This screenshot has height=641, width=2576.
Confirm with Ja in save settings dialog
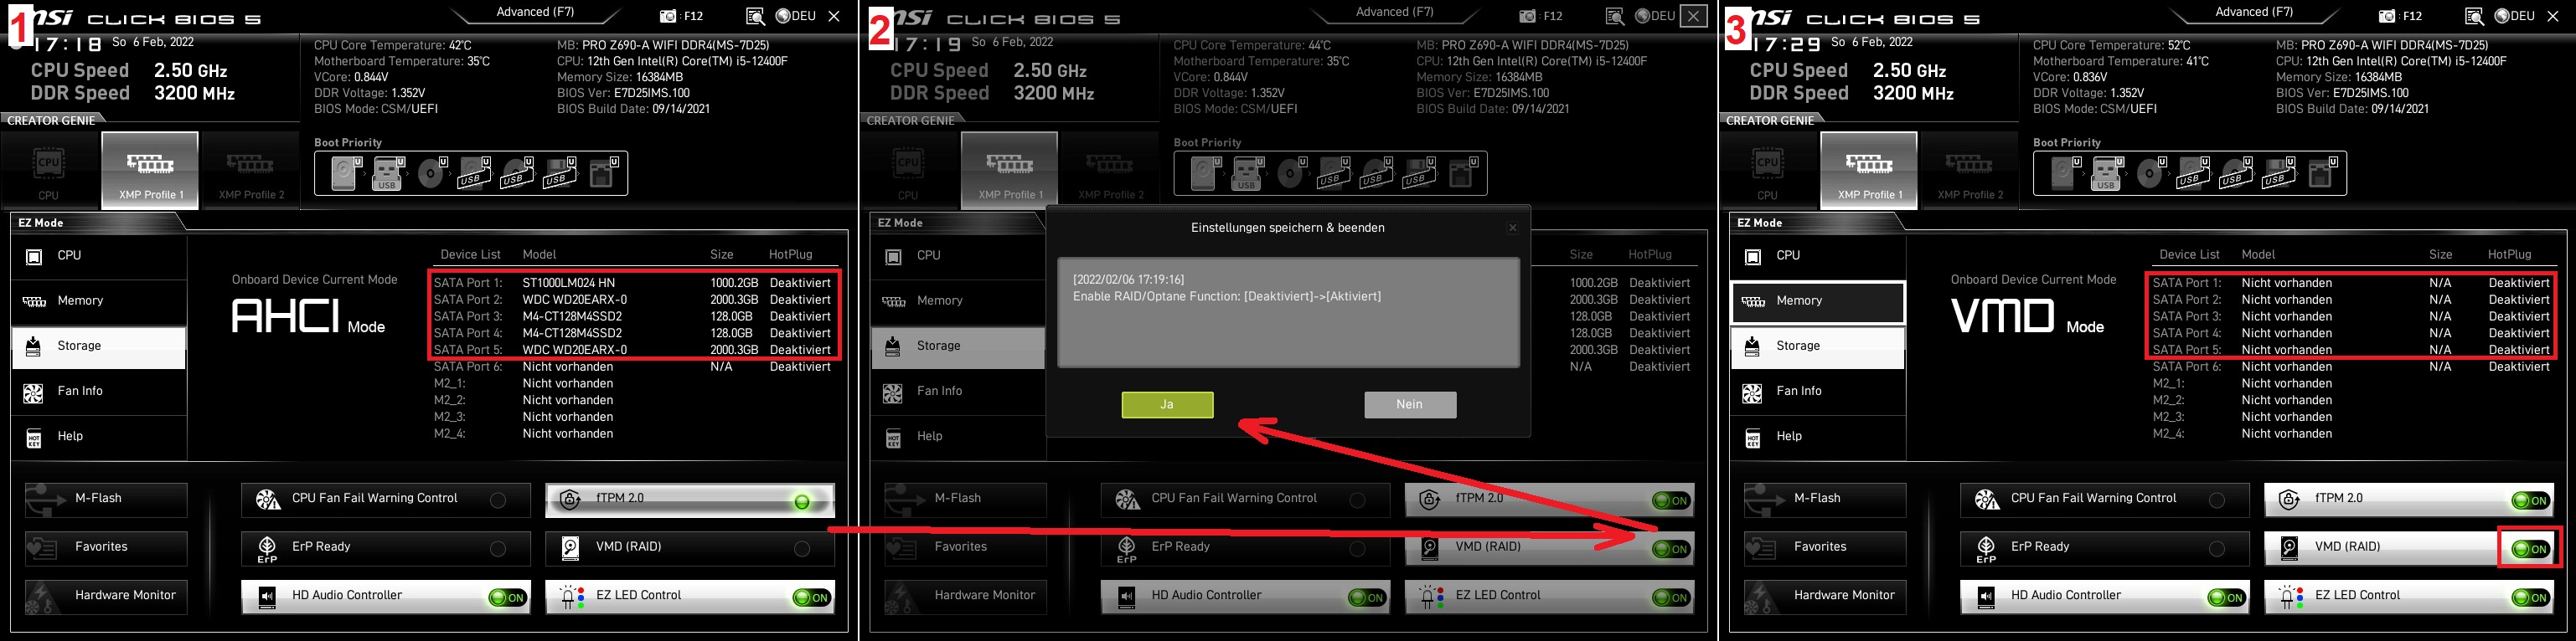point(1167,404)
